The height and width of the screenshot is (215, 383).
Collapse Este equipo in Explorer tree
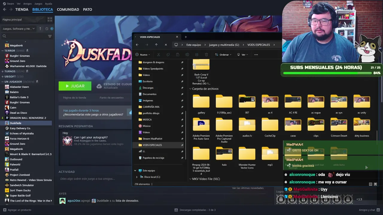coord(135,171)
